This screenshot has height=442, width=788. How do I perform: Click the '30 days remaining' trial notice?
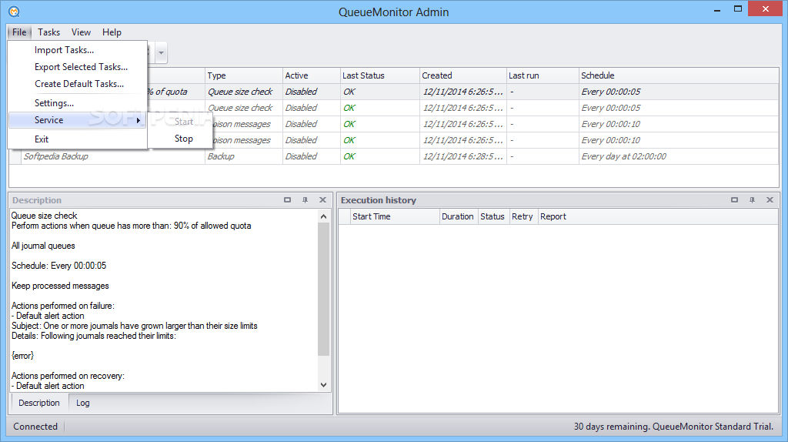[673, 427]
